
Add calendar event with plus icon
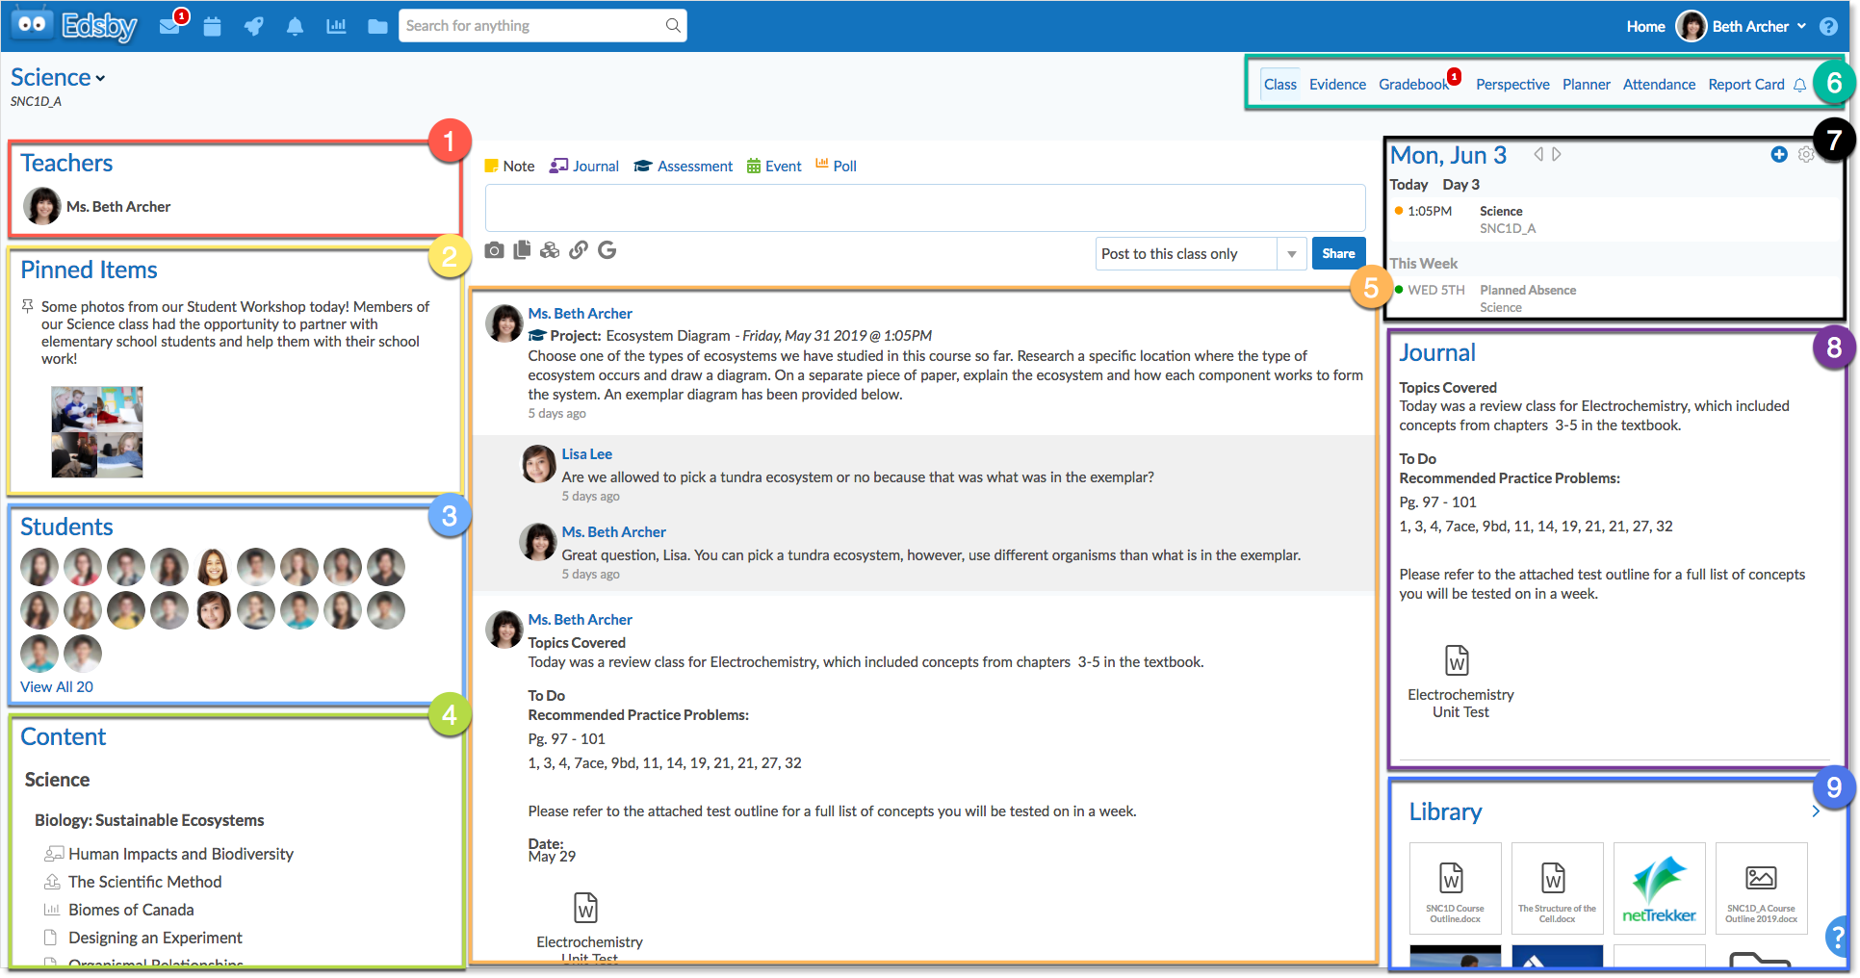[1779, 154]
